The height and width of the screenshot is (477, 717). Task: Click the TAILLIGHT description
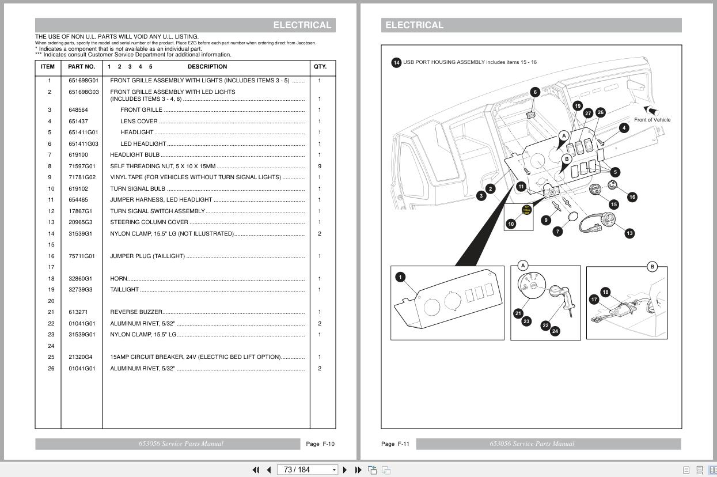coord(124,290)
